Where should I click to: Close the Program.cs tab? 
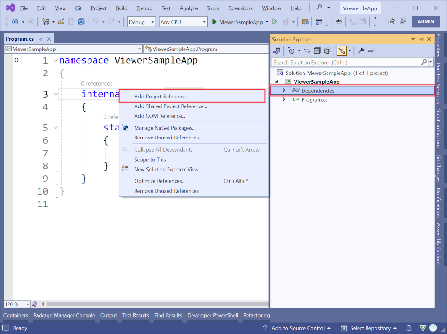[49, 39]
